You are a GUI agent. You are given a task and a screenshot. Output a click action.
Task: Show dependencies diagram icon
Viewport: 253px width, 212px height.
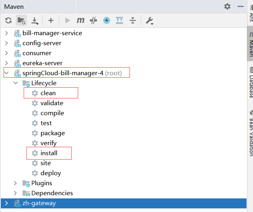pyautogui.click(x=119, y=20)
